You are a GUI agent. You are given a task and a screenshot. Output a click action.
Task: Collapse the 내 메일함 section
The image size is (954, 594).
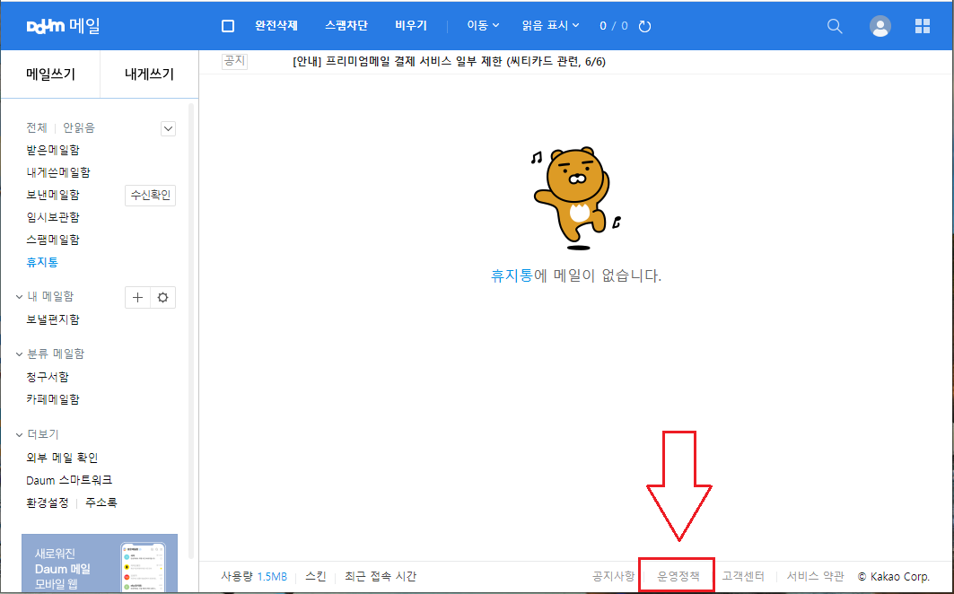click(19, 297)
